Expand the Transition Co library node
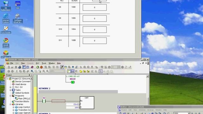 (13, 110)
